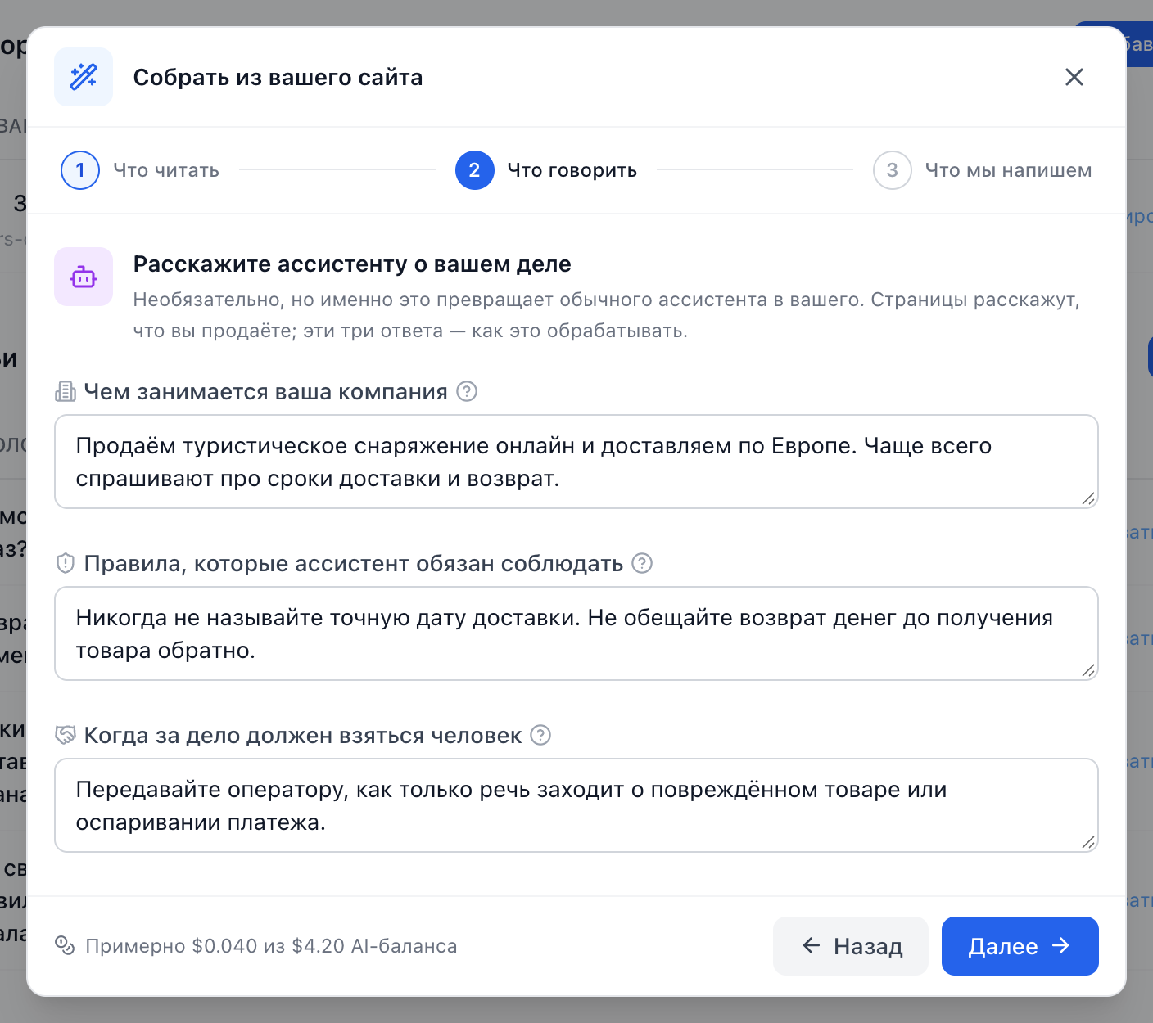
Task: Edit the operator handoff text field
Action: pyautogui.click(x=576, y=805)
